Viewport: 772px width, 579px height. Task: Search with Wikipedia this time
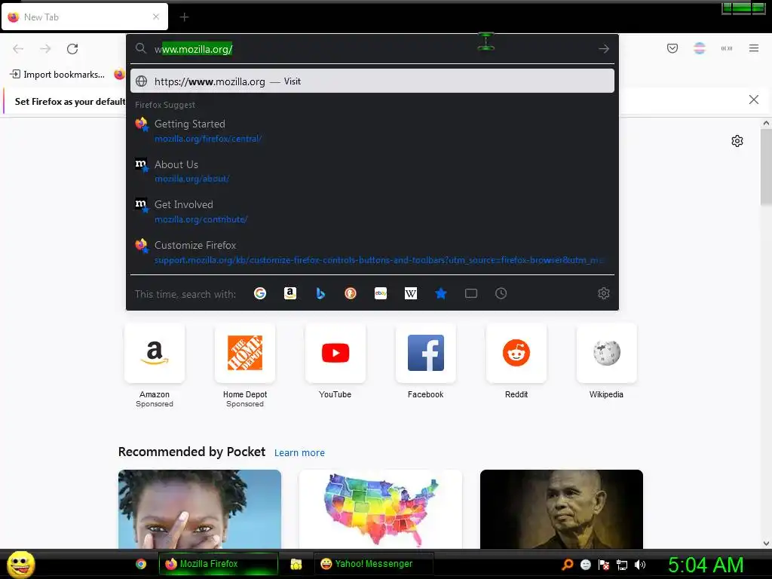[x=411, y=293]
